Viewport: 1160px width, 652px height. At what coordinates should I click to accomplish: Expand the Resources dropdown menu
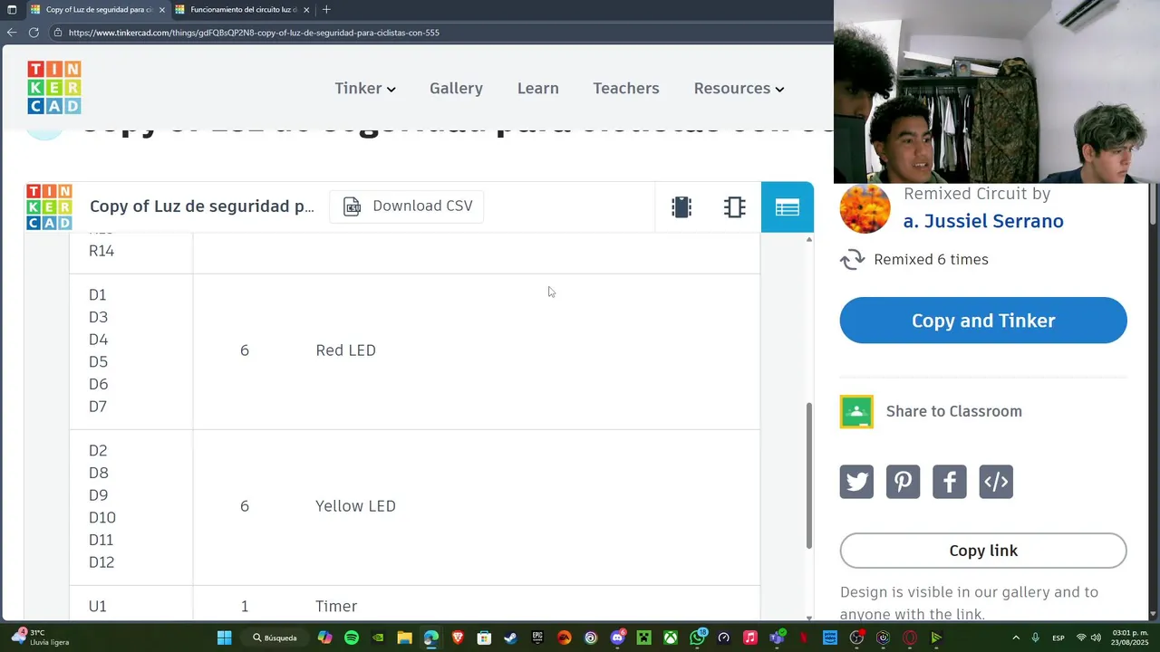[x=739, y=88]
